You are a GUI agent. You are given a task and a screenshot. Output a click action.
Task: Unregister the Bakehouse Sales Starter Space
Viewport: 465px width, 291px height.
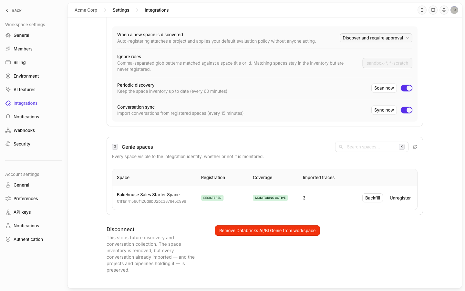(400, 198)
